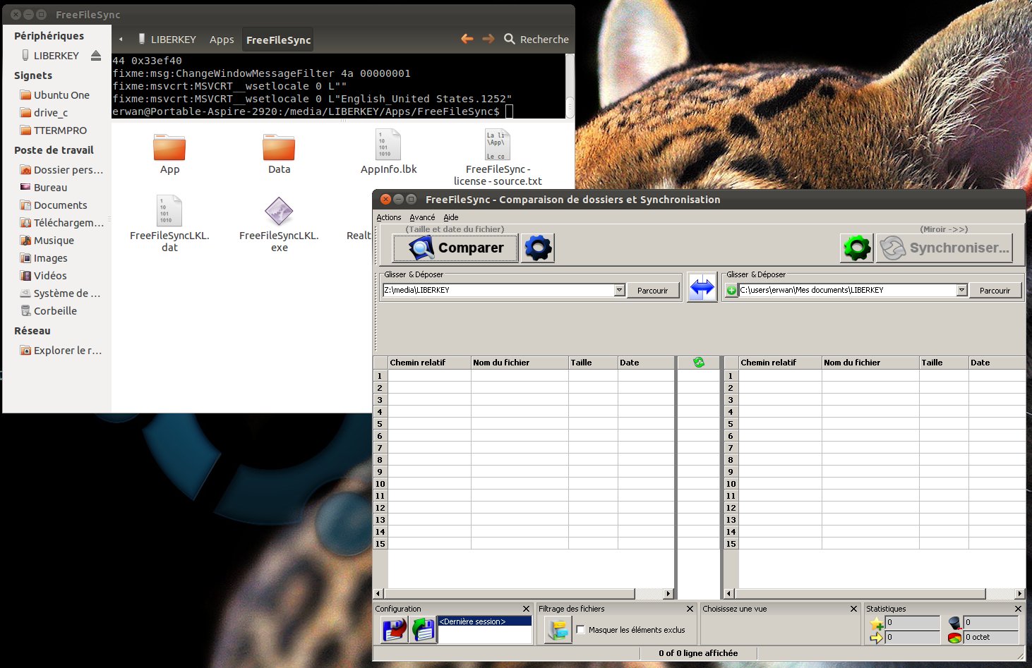This screenshot has height=668, width=1032.
Task: Click the path bar left scroll arrow
Action: (121, 40)
